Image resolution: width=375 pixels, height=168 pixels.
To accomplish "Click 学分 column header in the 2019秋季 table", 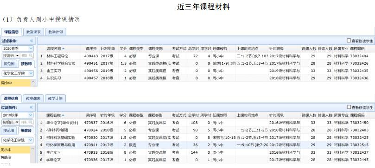I will (x=123, y=115).
